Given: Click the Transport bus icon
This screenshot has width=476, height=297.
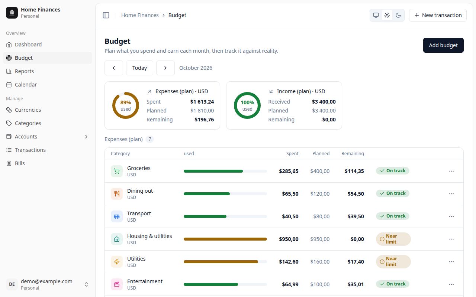Looking at the screenshot, I should coord(117,216).
